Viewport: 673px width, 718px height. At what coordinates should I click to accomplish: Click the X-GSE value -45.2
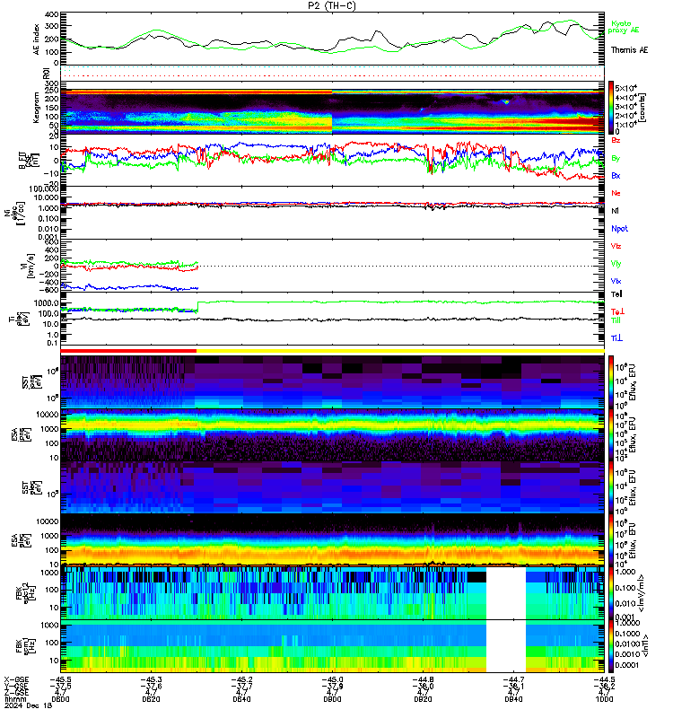click(x=241, y=679)
